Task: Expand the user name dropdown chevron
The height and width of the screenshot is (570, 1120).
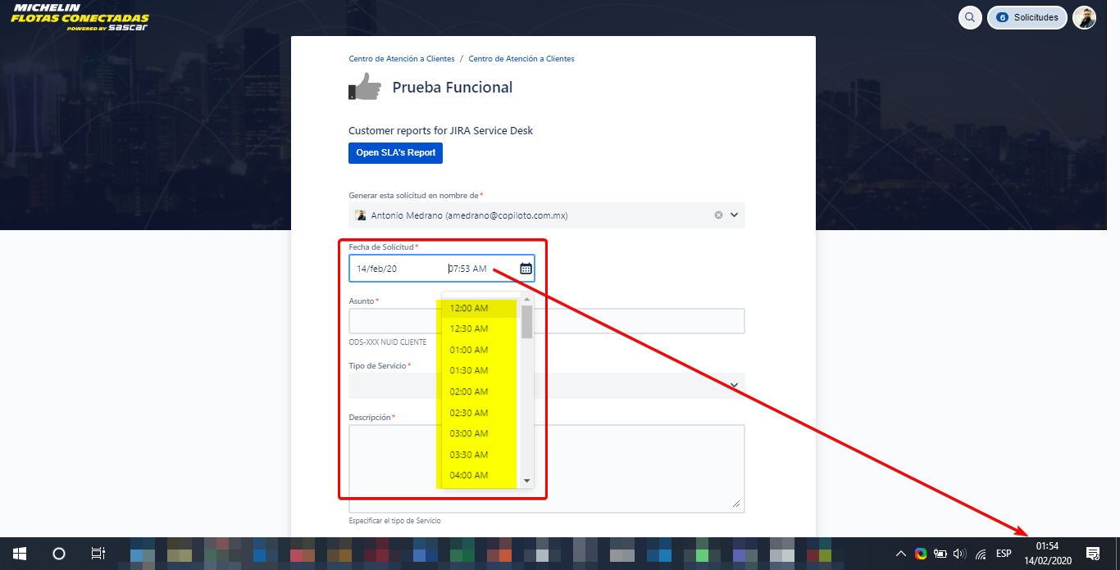Action: pos(734,215)
